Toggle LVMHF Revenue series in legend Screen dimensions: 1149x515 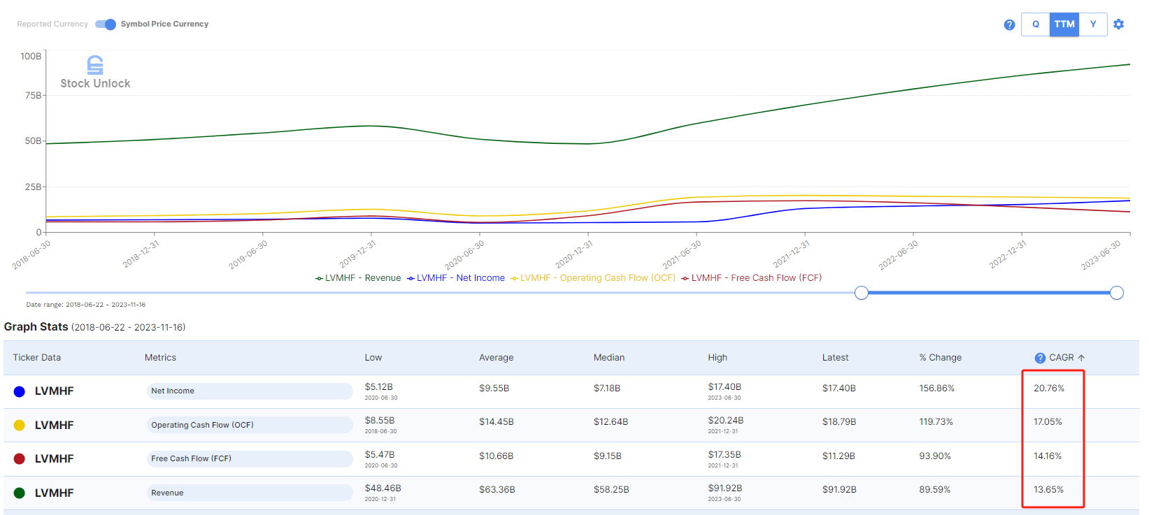[x=358, y=278]
